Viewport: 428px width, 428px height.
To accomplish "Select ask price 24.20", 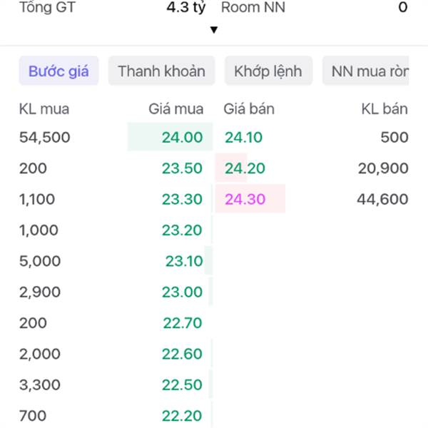I will coord(244,168).
